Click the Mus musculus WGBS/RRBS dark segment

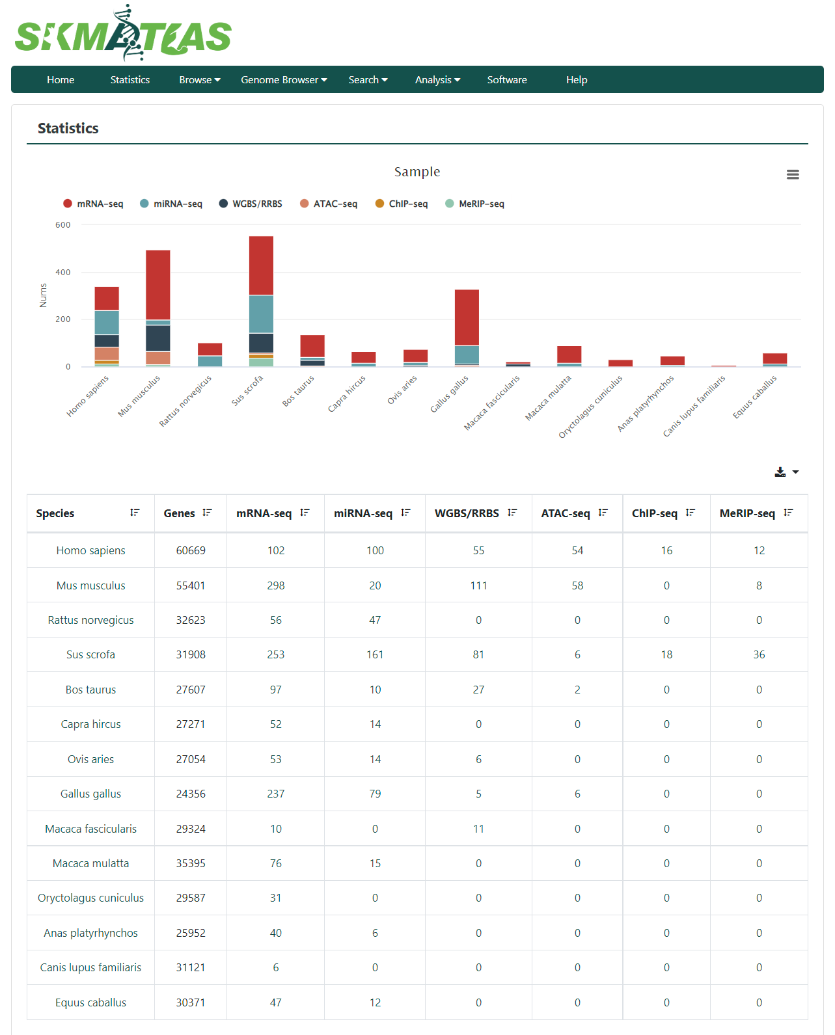158,338
